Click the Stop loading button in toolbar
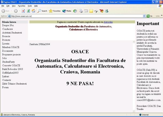163x117 pixels. tap(23, 11)
